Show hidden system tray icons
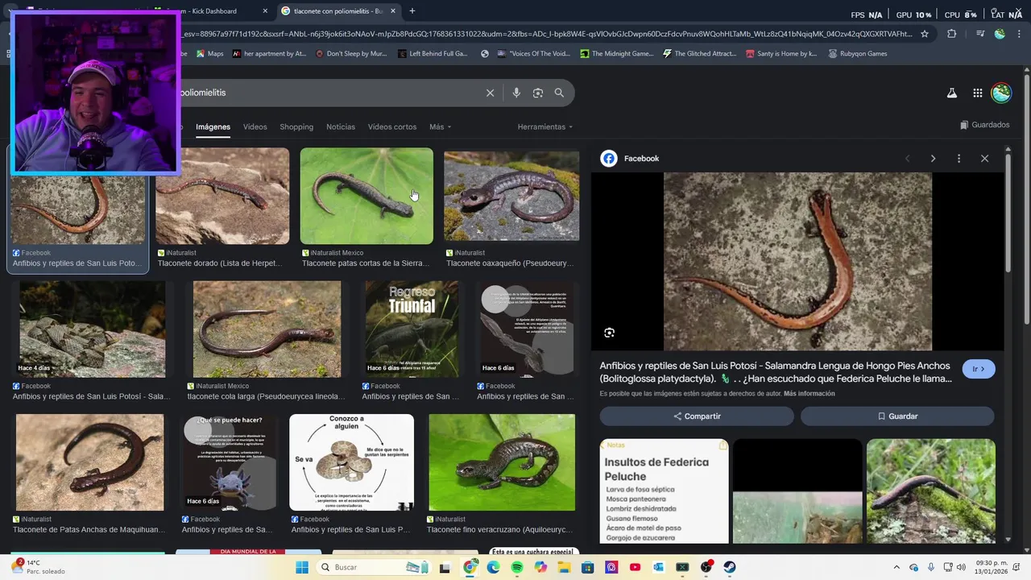This screenshot has height=580, width=1031. 896,567
